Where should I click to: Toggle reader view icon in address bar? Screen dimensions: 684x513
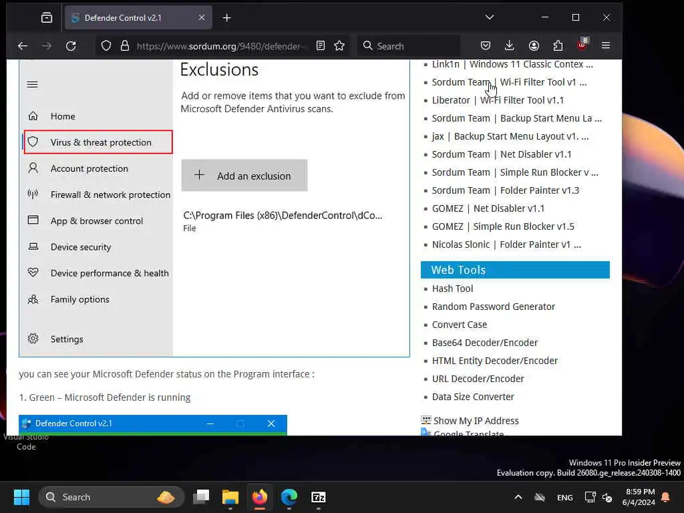pos(321,46)
